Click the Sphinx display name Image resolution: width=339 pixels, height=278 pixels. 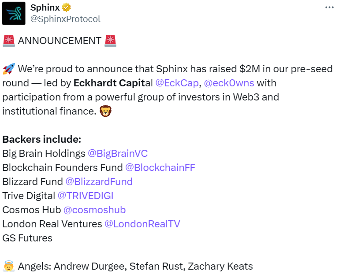pos(45,7)
